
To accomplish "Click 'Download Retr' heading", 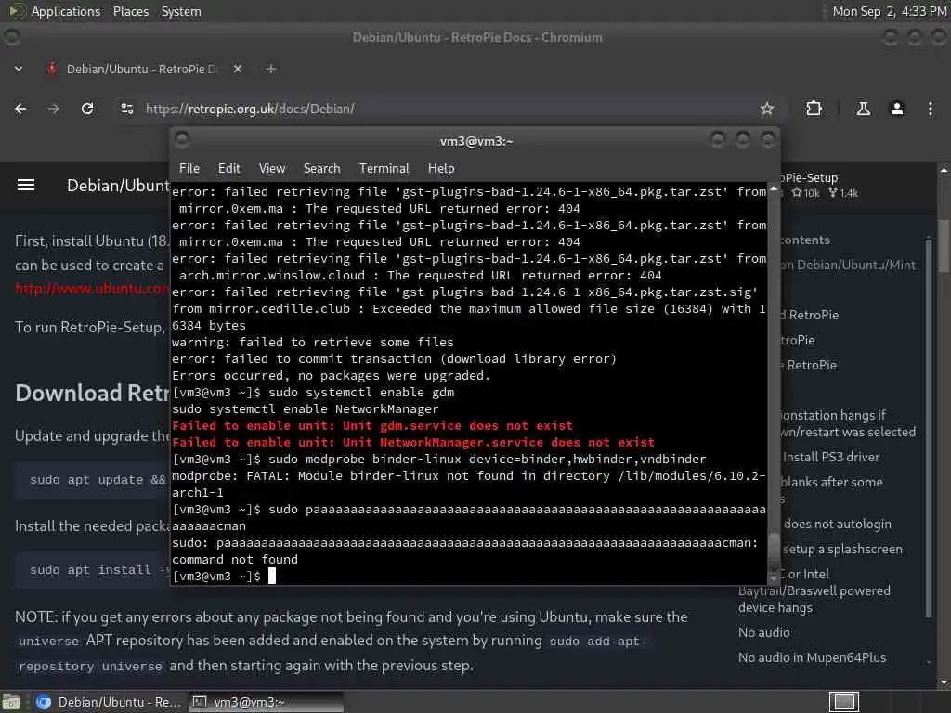I will point(92,394).
